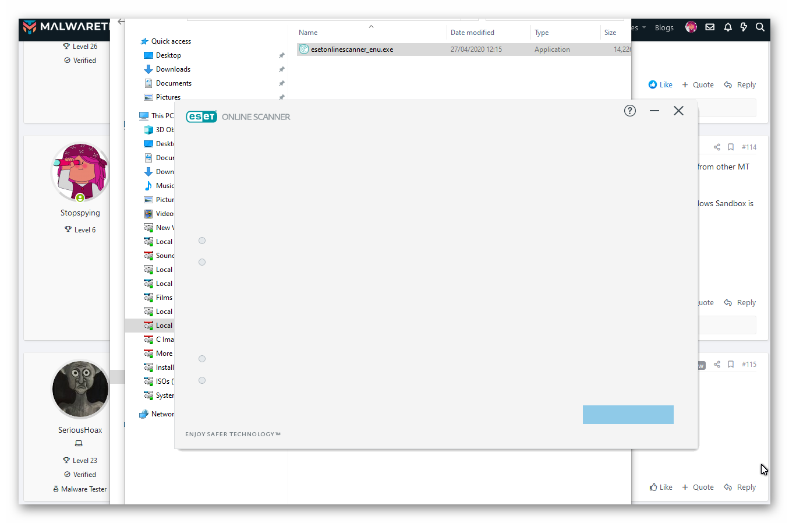Open the user avatar in forum header
This screenshot has height=523, width=789.
(691, 27)
